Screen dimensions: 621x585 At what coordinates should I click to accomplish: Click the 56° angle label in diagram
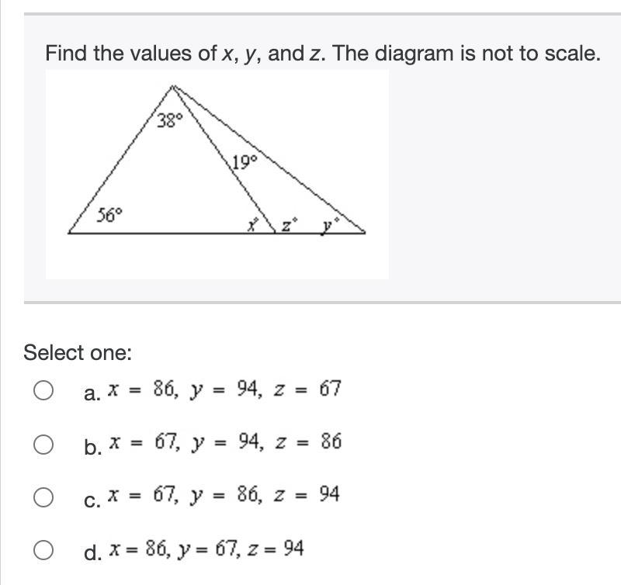click(109, 216)
